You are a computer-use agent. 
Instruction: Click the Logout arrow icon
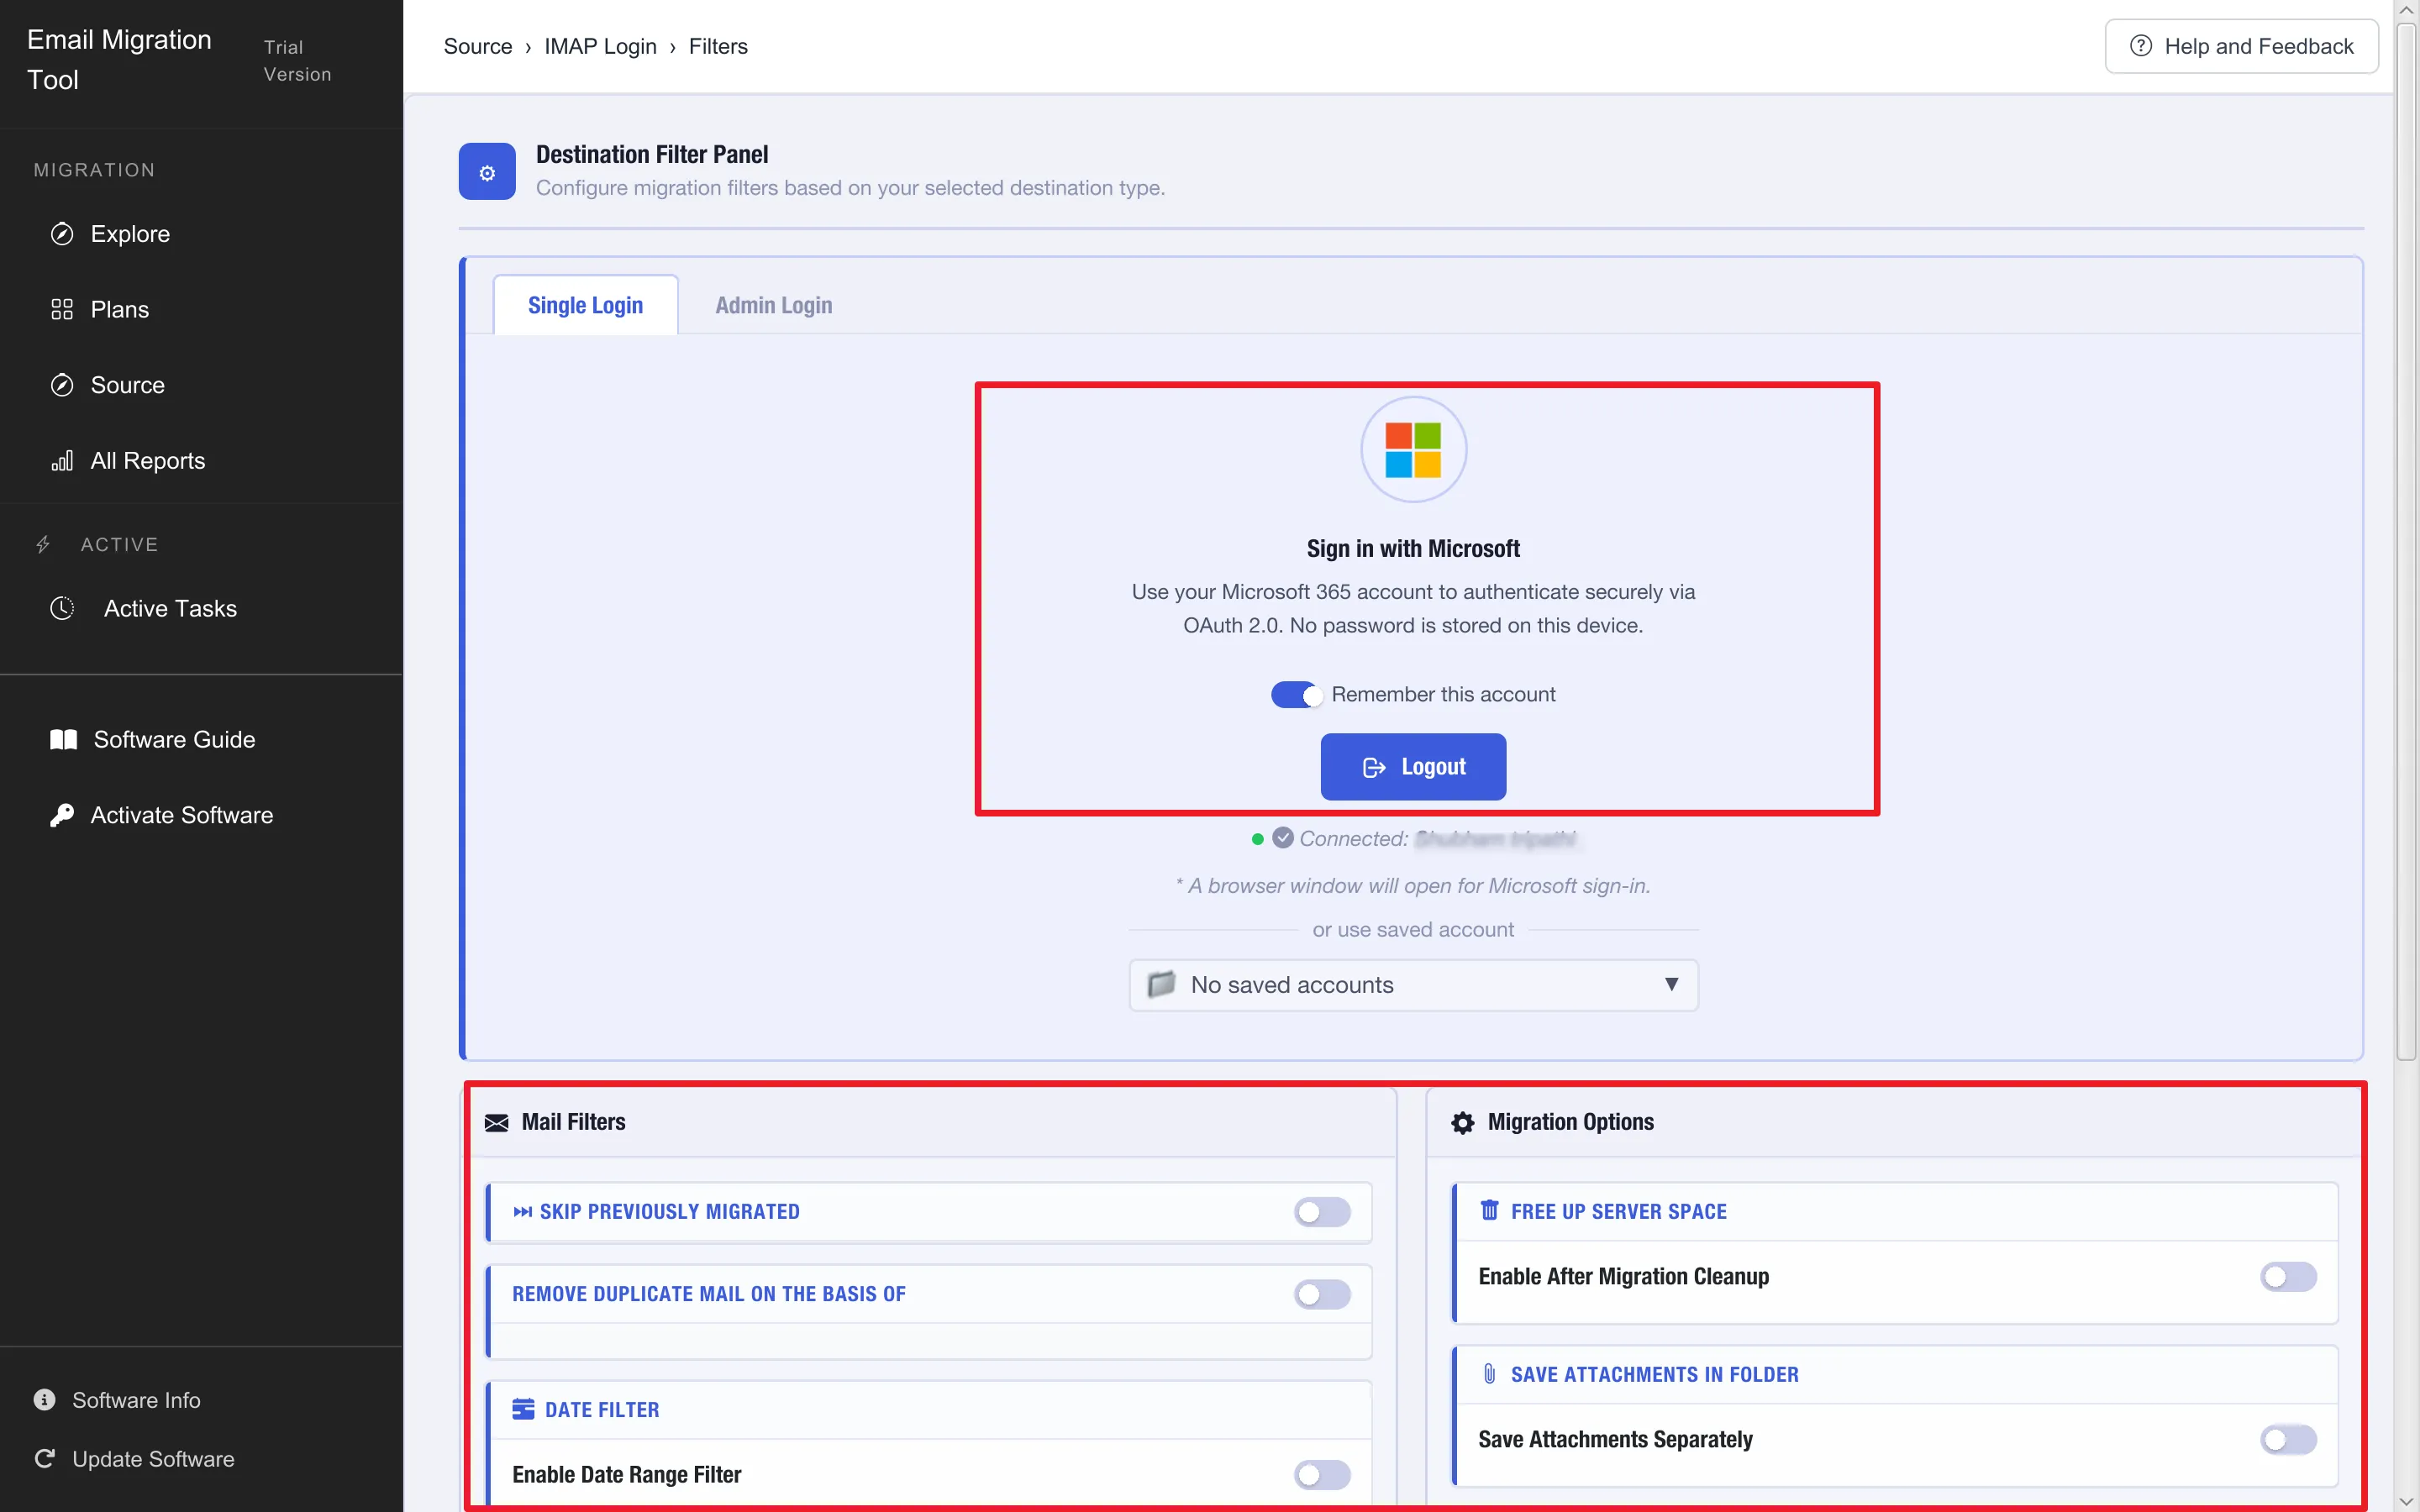(1374, 767)
